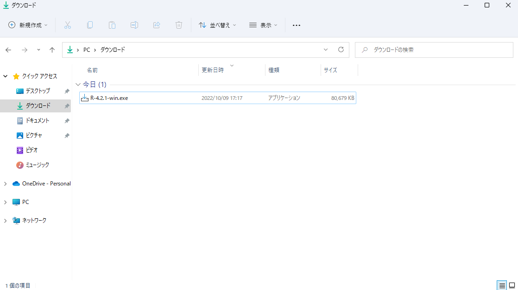Click the Delete trash can icon
Viewport: 518px width, 290px height.
click(x=179, y=25)
